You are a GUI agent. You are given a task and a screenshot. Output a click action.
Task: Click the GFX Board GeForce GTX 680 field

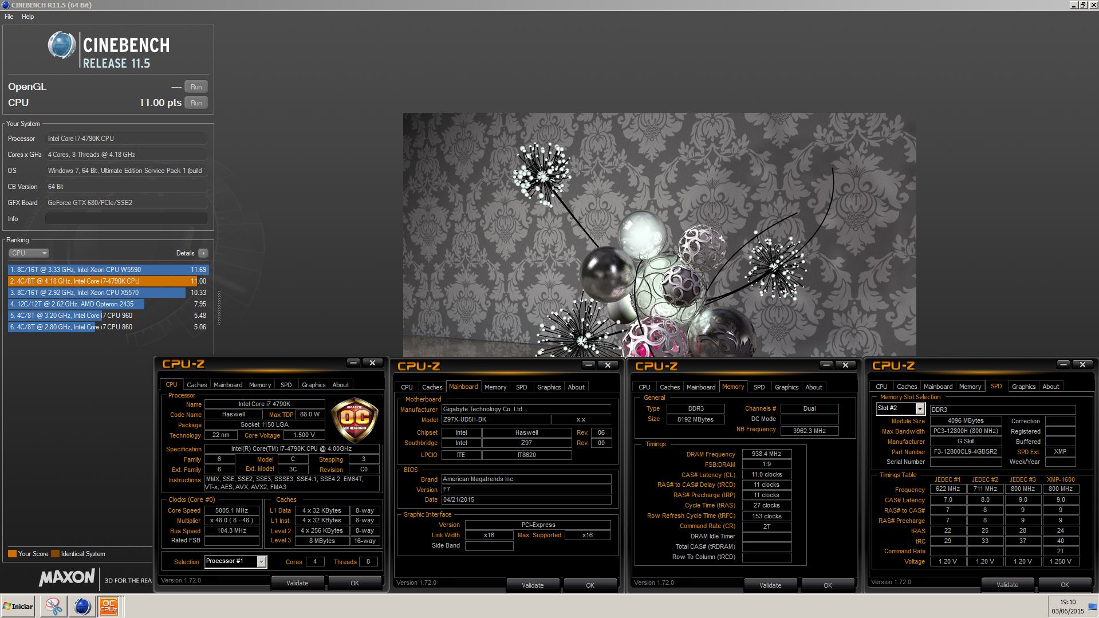tap(126, 203)
